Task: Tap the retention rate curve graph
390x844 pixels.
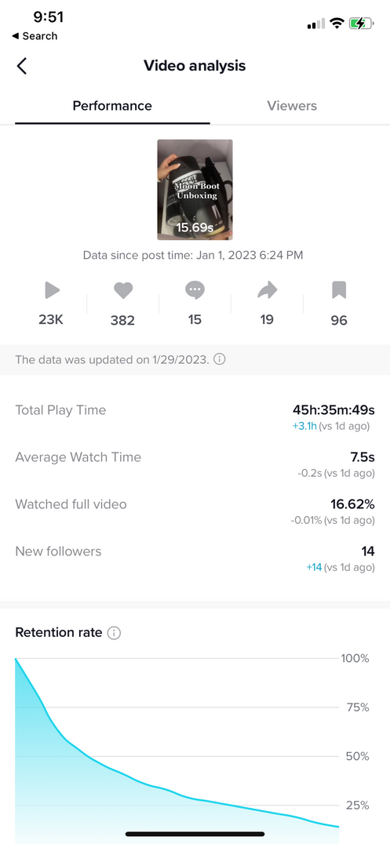Action: (178, 748)
